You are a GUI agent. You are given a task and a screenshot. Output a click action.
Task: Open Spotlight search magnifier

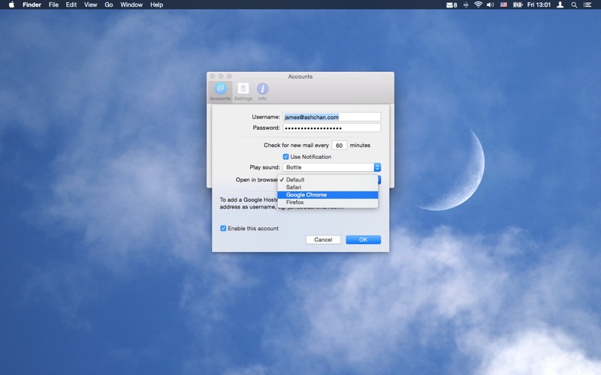tap(575, 4)
